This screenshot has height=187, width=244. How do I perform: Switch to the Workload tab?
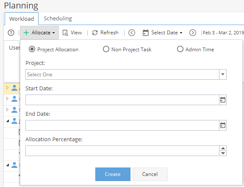pyautogui.click(x=22, y=19)
